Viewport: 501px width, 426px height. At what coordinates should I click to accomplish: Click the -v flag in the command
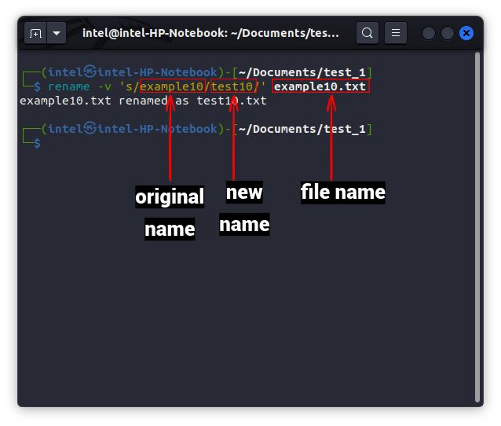coord(104,86)
